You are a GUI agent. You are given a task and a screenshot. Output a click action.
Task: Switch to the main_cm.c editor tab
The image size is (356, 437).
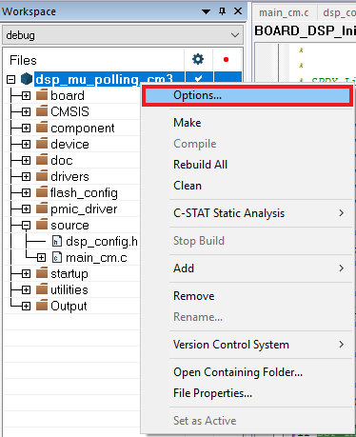284,12
